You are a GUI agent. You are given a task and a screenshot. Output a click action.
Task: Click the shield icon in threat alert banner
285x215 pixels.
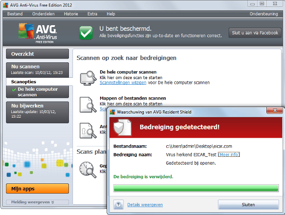(x=122, y=128)
